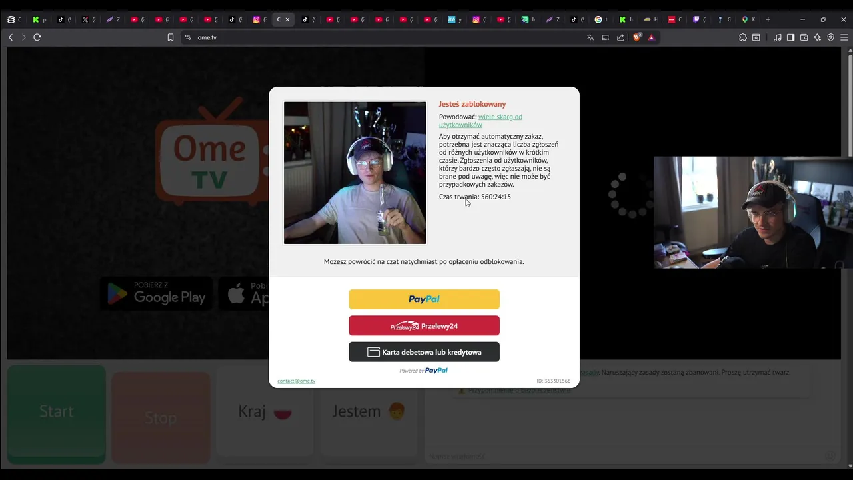Switch to the Kick tab labeled L
Viewport: 853px width, 480px height.
point(626,19)
